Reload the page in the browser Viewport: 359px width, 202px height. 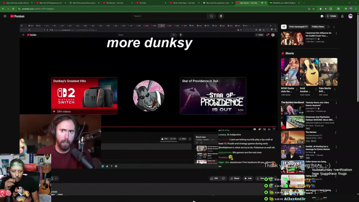pos(13,9)
